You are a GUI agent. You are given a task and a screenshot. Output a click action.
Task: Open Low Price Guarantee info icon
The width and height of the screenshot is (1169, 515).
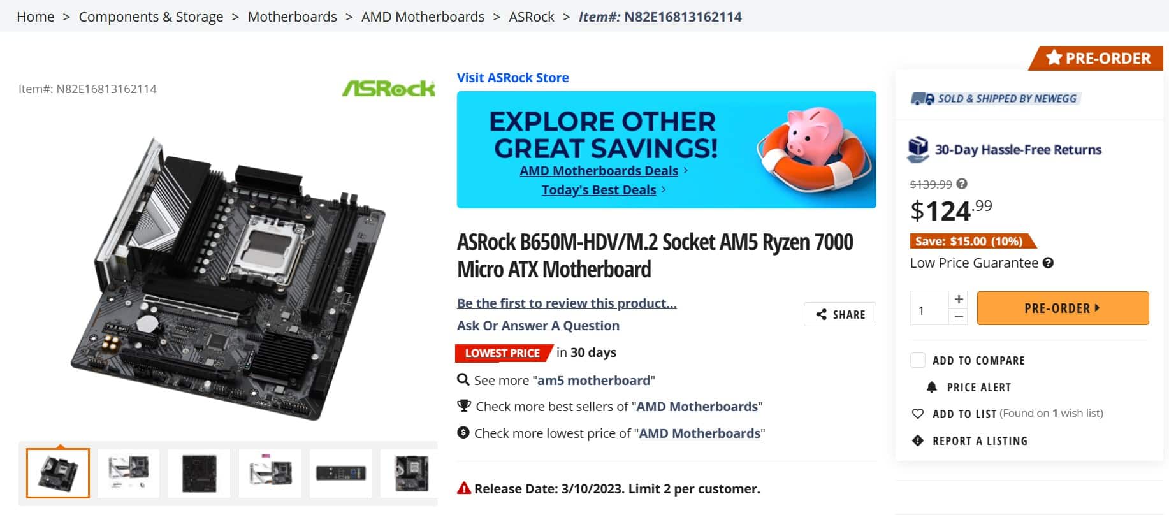point(1048,263)
